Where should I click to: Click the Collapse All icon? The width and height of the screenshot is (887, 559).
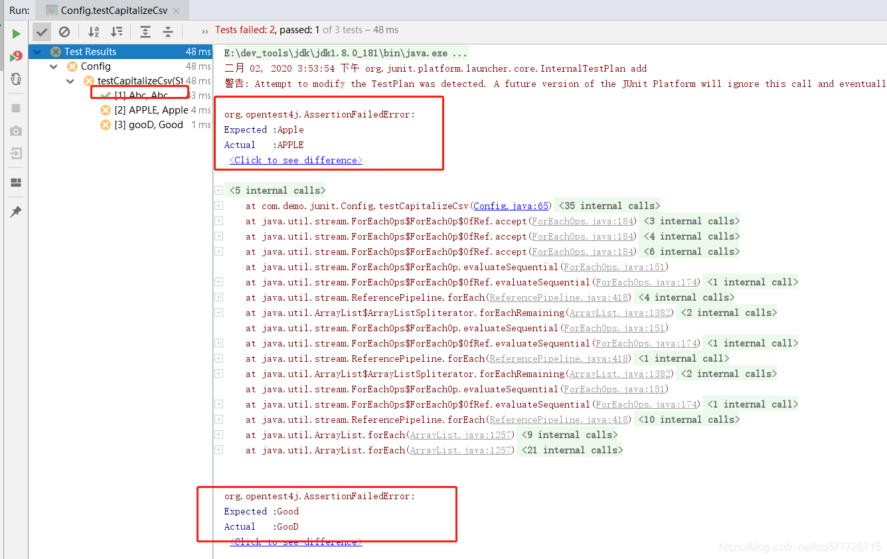168,31
